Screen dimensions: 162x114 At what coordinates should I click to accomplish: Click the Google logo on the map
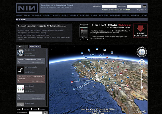click(x=141, y=112)
